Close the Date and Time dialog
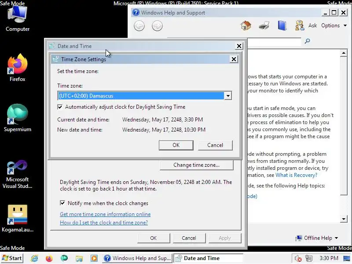Viewport: 352px width, 264px height. point(239,46)
